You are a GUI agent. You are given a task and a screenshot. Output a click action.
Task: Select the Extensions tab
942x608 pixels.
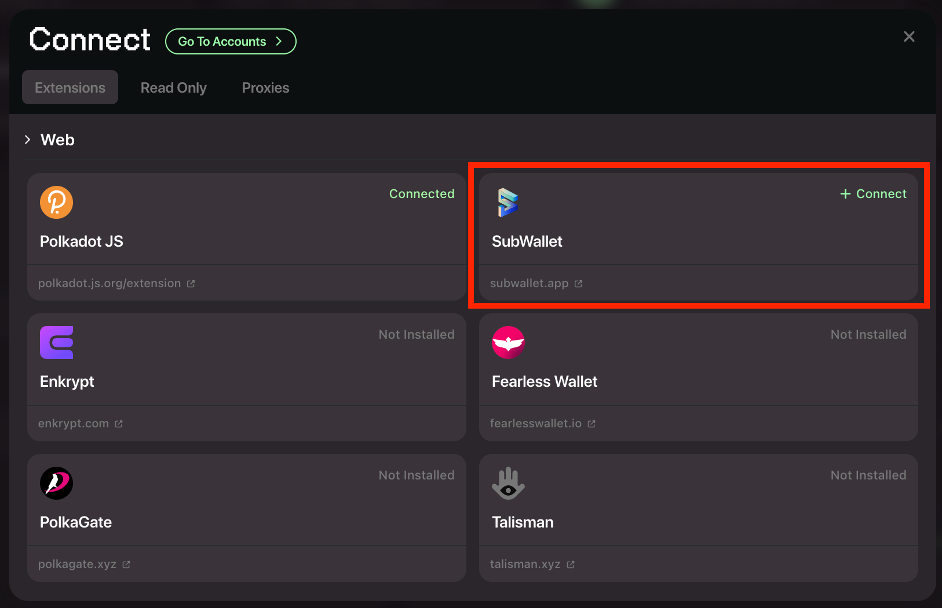(x=70, y=87)
